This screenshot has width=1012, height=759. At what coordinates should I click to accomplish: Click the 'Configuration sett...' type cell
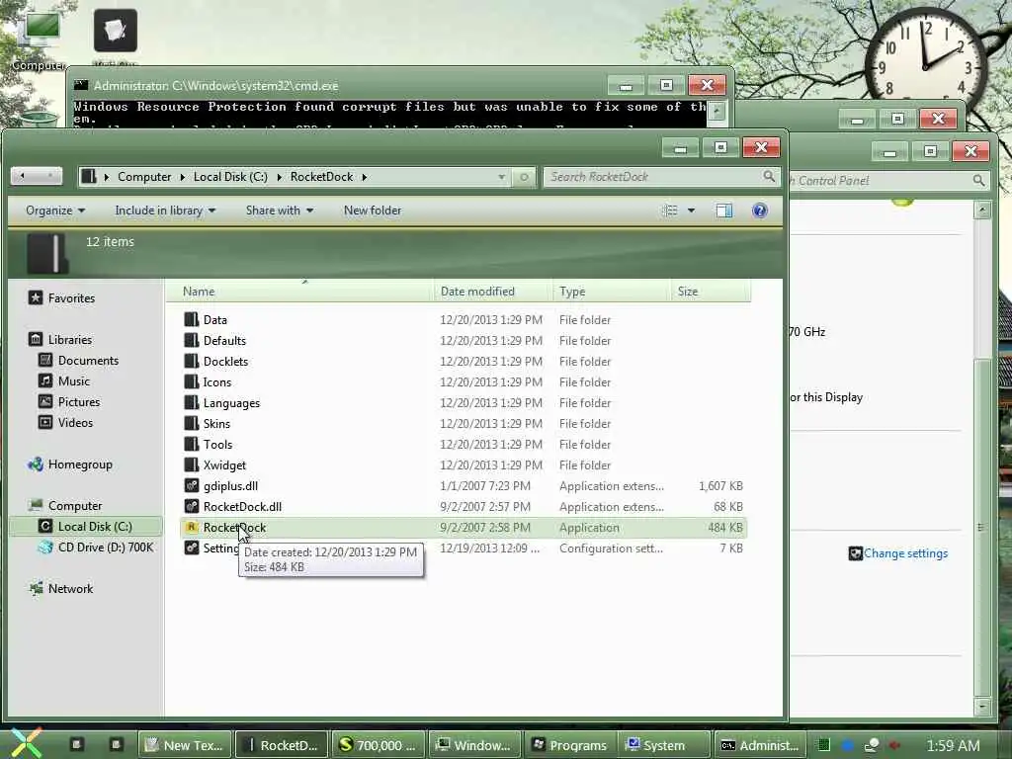click(x=611, y=548)
